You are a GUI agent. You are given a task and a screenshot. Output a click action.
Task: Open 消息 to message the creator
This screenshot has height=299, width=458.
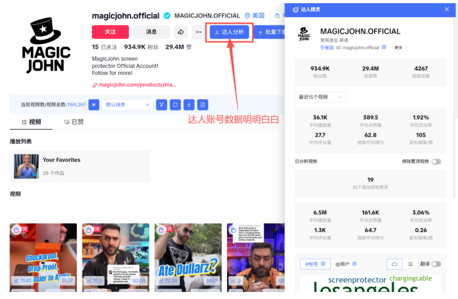152,32
